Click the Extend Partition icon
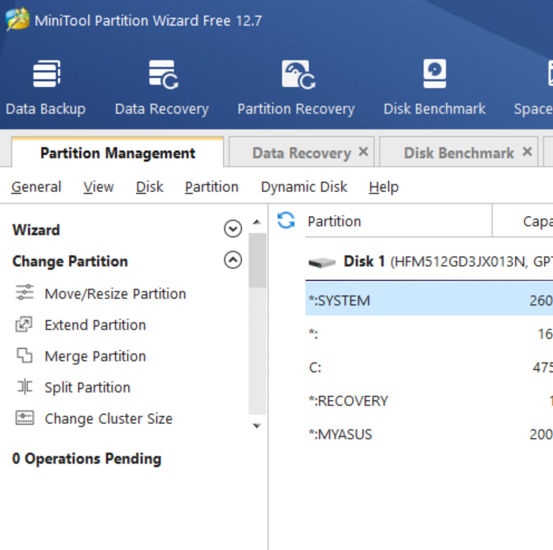 [24, 324]
